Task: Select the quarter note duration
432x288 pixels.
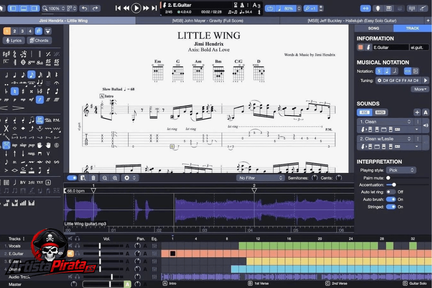Action: (15, 75)
